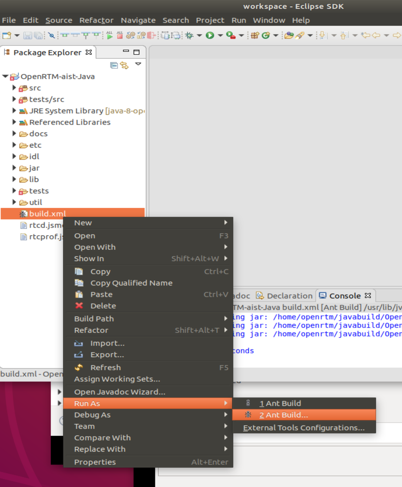
Task: Click the Back navigation arrow icon
Action: click(x=376, y=35)
